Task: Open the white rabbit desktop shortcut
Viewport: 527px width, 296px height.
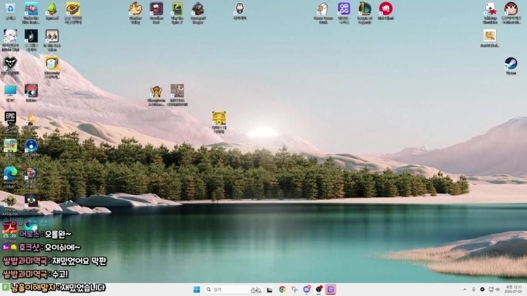Action: pyautogui.click(x=240, y=9)
